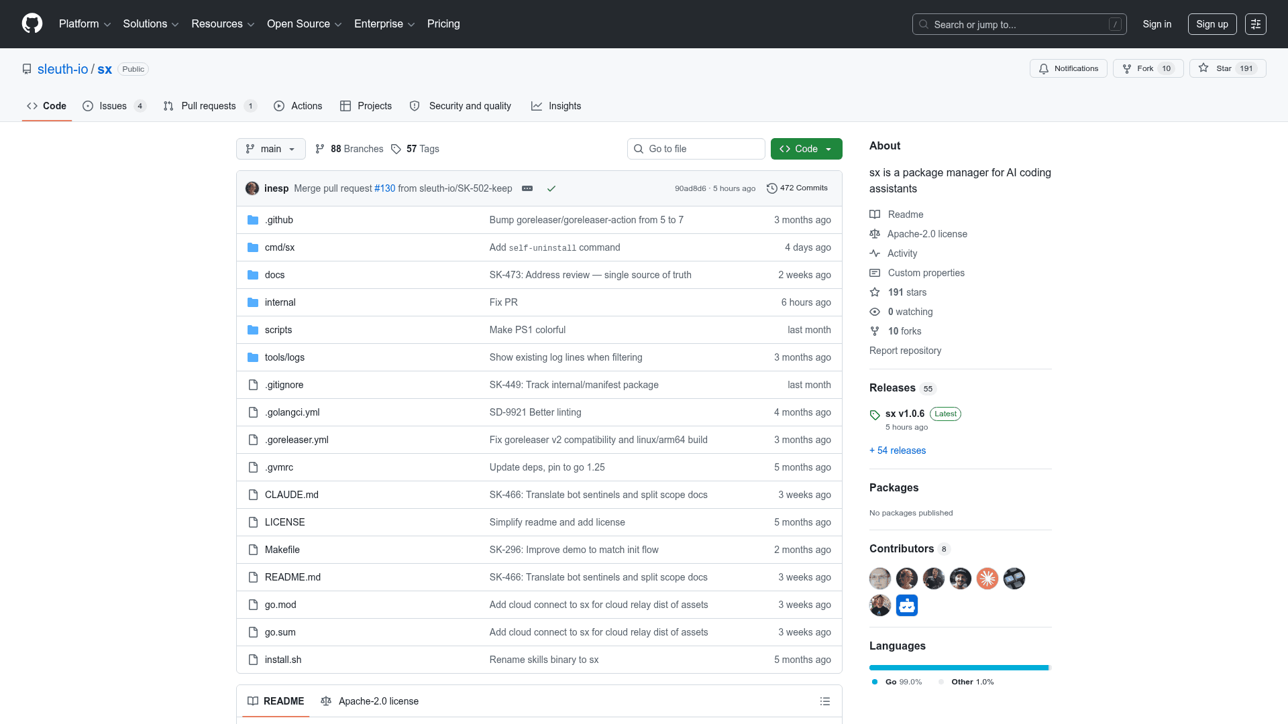This screenshot has width=1288, height=724.
Task: Open the + 54 releases link
Action: (898, 450)
